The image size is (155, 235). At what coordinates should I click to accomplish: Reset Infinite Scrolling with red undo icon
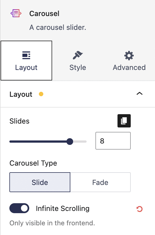coord(140,209)
